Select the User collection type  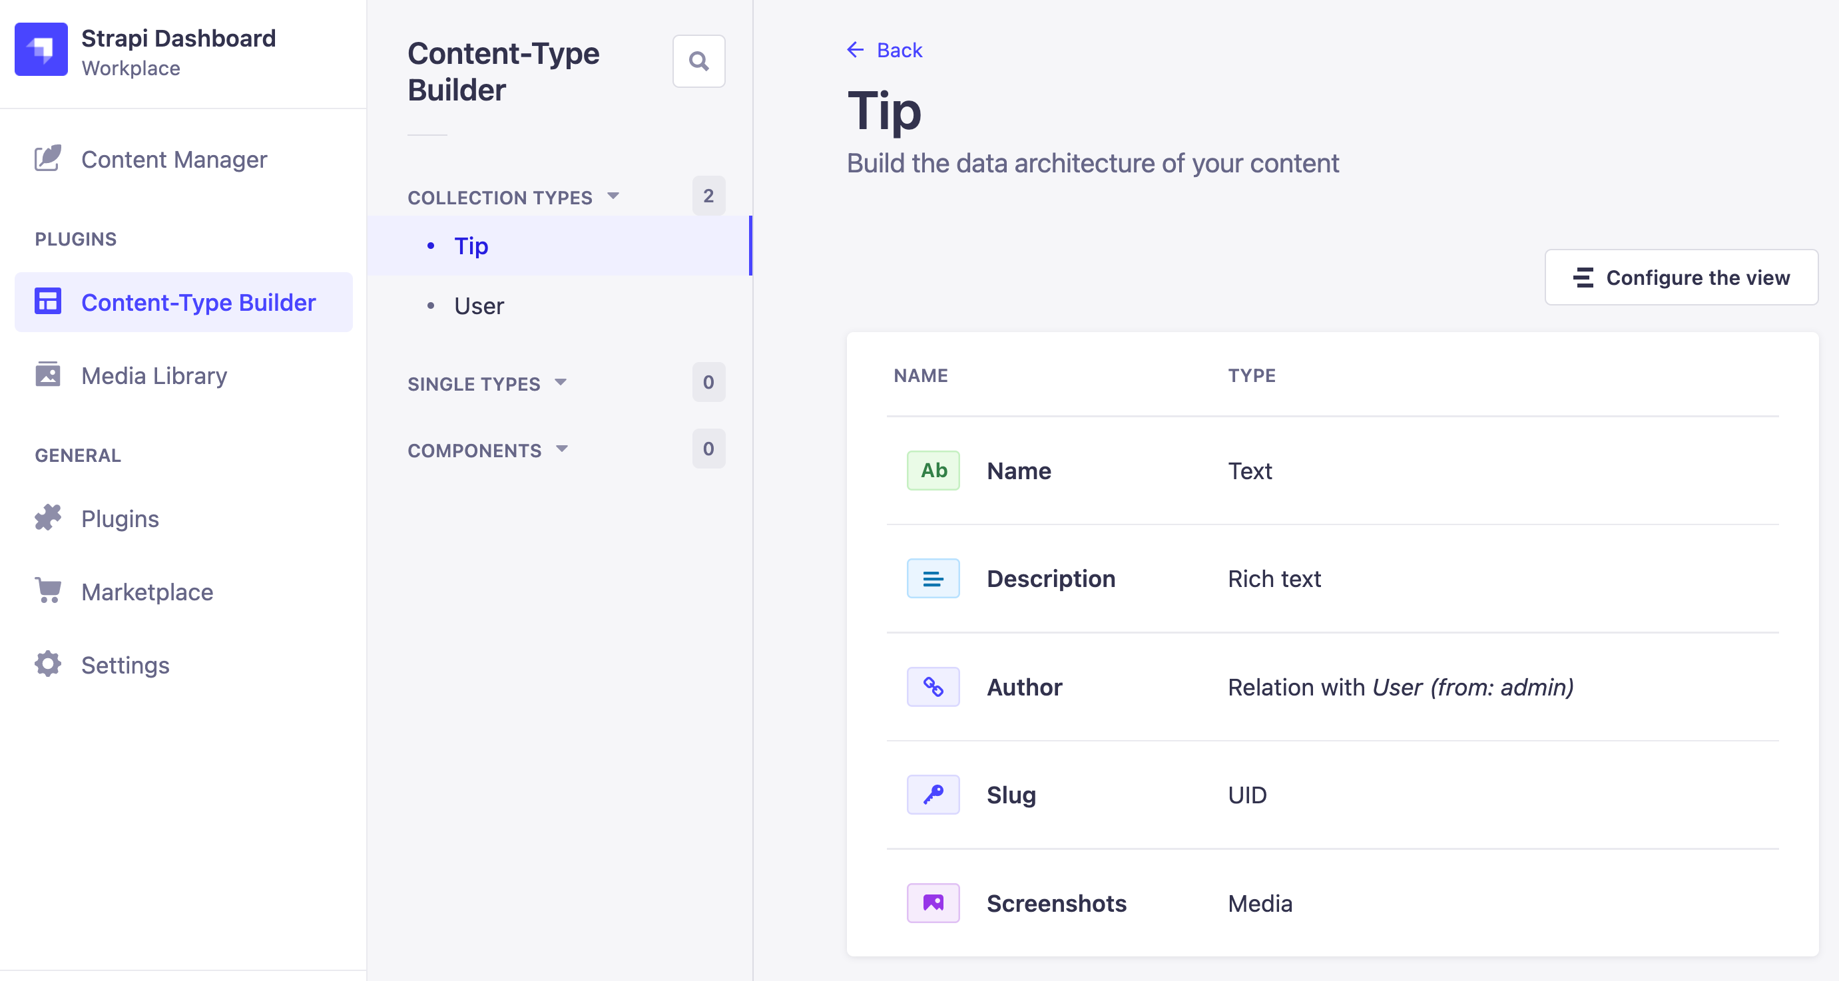(x=478, y=306)
